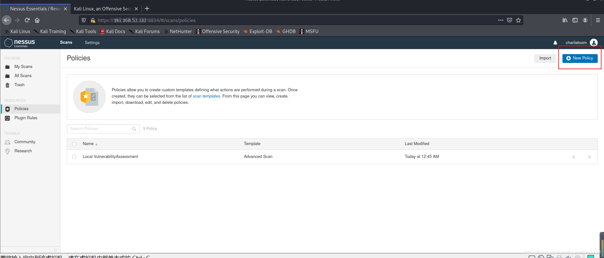Open the Research link in the sidebar

point(23,151)
